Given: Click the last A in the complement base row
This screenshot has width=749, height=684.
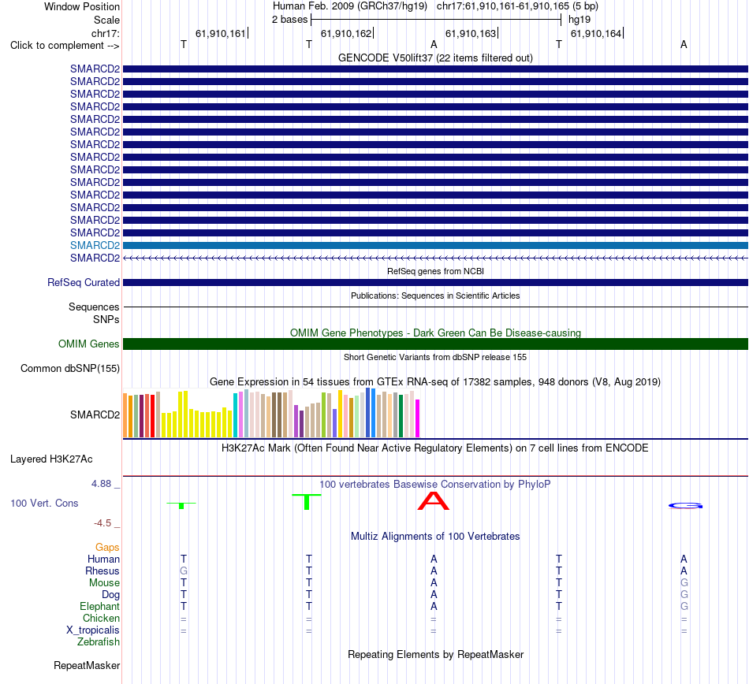Looking at the screenshot, I should tap(684, 44).
